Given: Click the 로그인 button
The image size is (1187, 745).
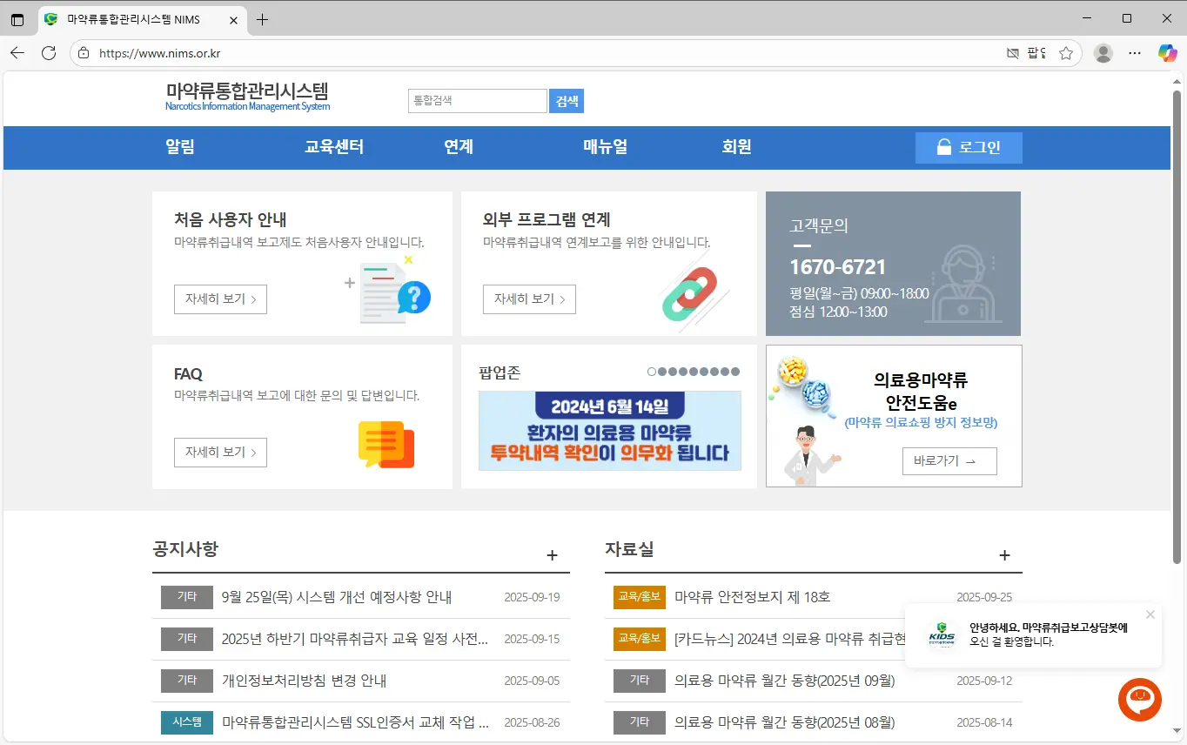Looking at the screenshot, I should (x=968, y=148).
